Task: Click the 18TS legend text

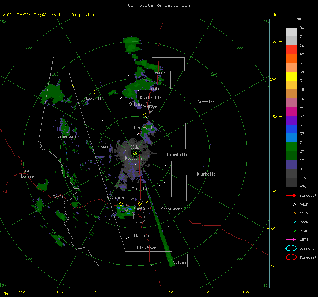Action: click(304, 240)
